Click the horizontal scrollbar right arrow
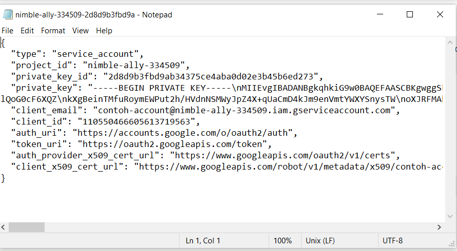 coord(439,227)
